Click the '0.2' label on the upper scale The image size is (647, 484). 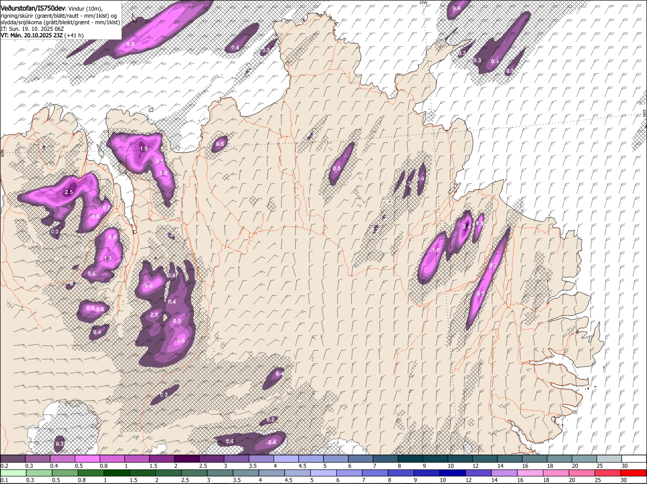(4, 465)
